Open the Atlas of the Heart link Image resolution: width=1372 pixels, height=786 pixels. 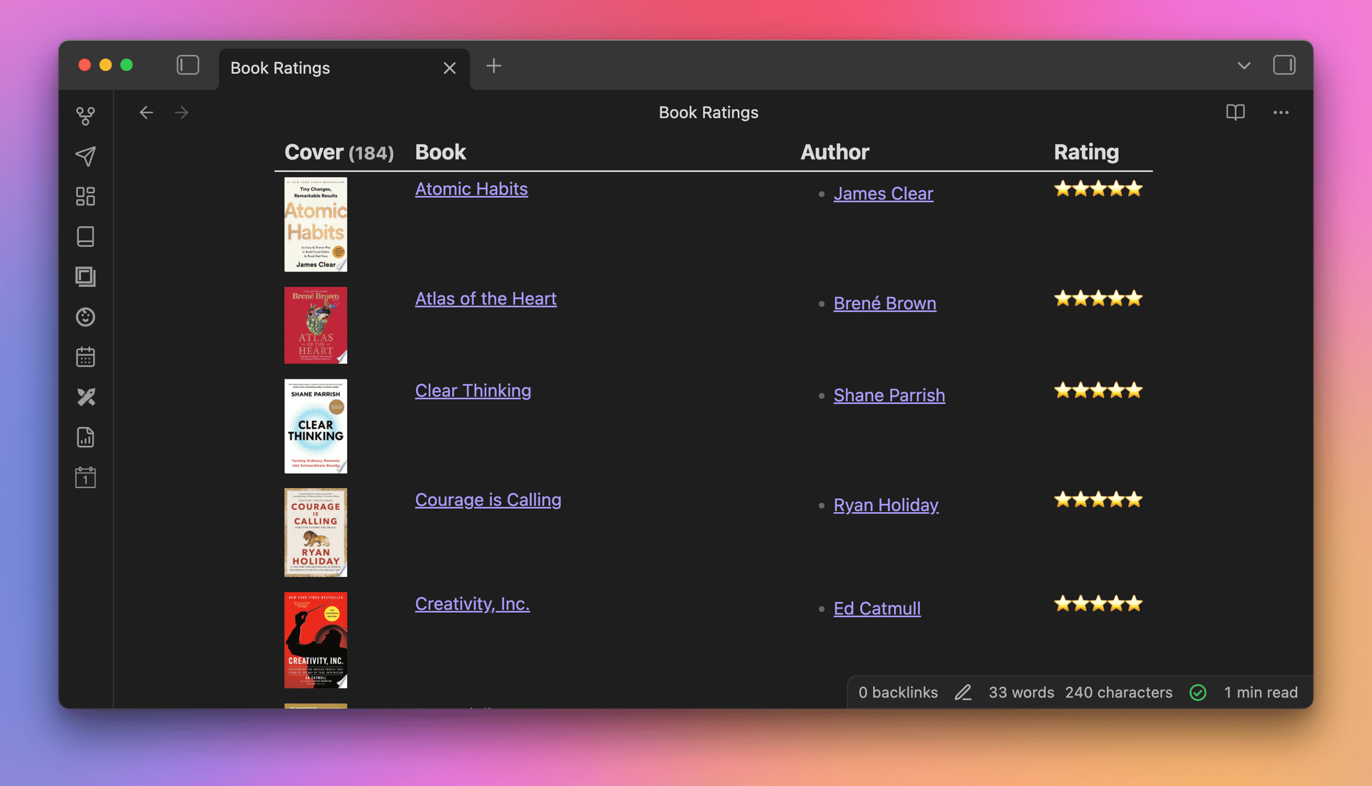(486, 298)
